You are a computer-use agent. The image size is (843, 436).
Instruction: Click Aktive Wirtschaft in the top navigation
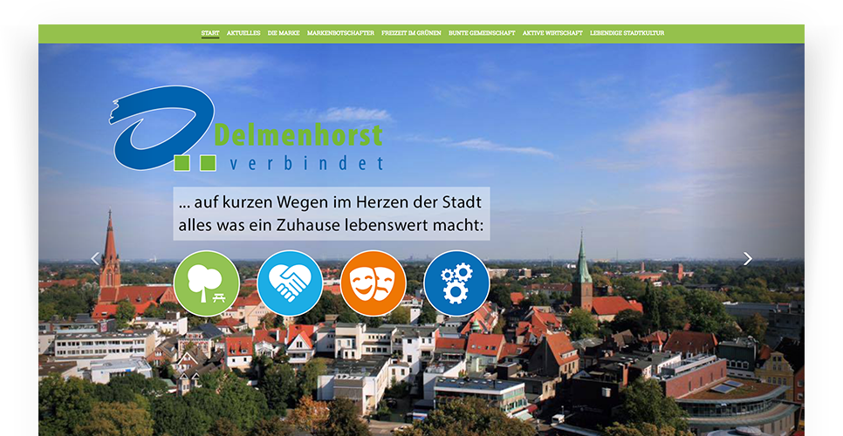(x=552, y=33)
